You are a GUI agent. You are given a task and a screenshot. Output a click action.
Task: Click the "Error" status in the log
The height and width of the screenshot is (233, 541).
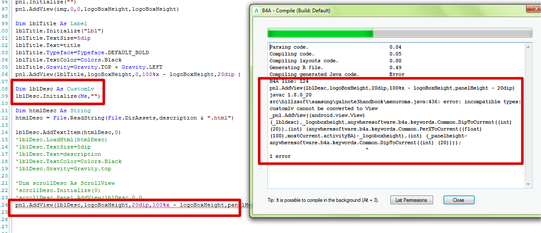[397, 74]
